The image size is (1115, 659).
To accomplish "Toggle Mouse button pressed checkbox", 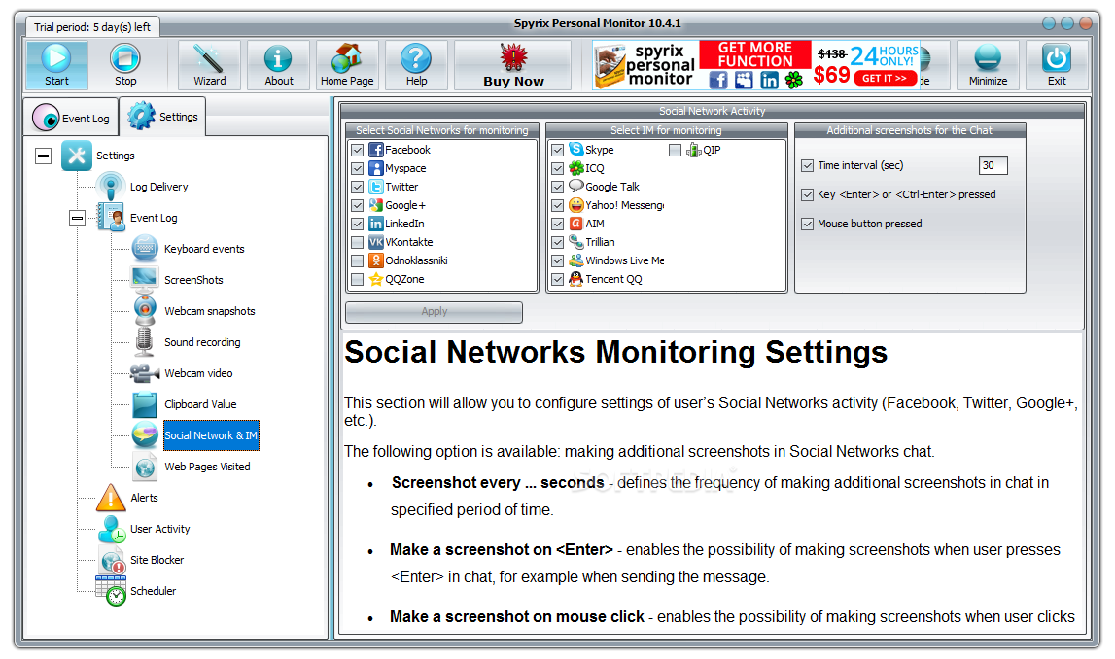I will click(x=807, y=224).
